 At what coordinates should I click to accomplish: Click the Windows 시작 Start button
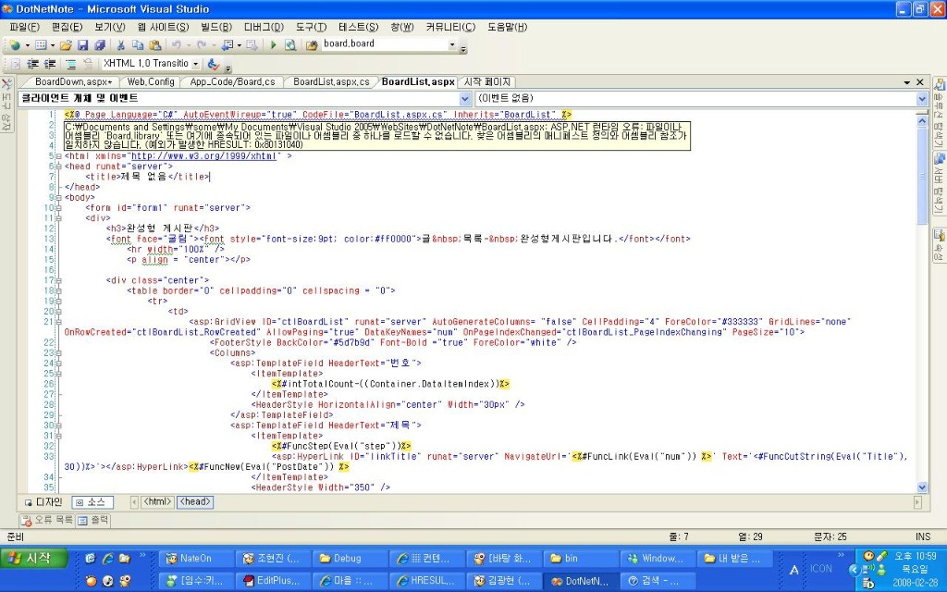coord(34,558)
